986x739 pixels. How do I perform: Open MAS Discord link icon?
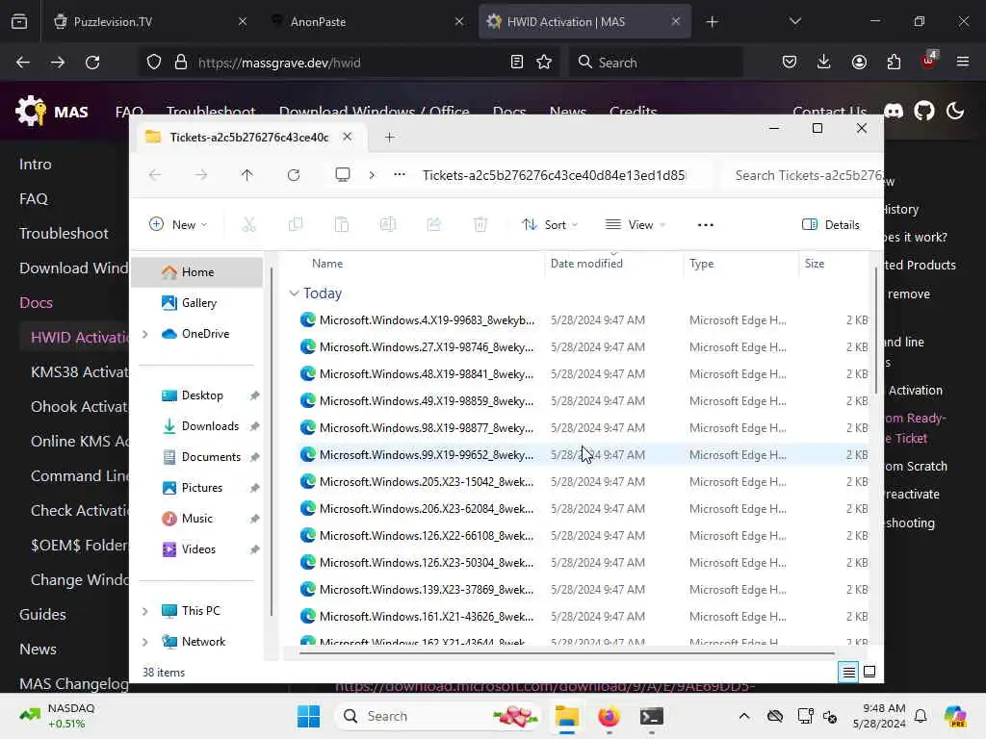pyautogui.click(x=894, y=112)
